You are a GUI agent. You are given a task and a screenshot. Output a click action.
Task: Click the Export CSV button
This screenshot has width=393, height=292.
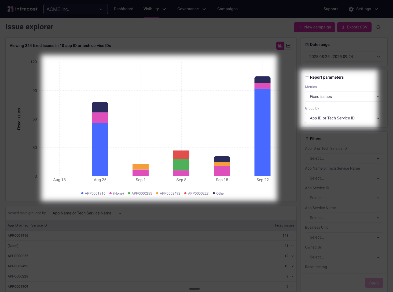pos(354,27)
